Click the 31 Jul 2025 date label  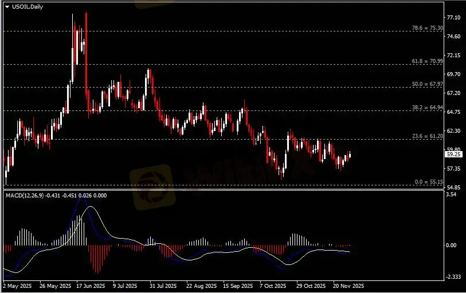pos(163,286)
